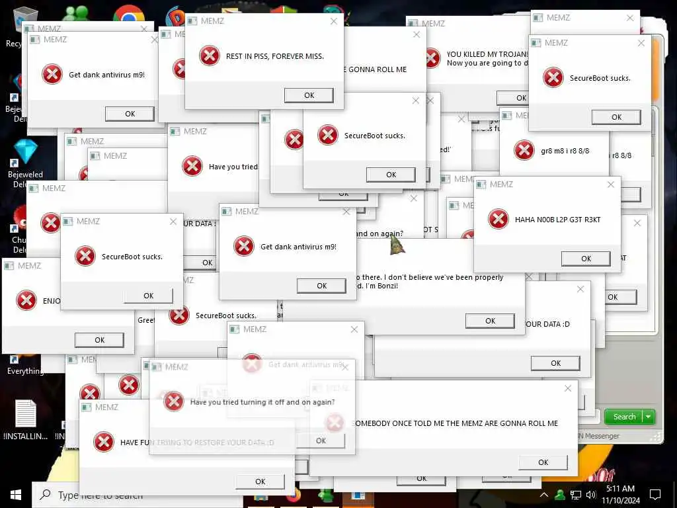The image size is (677, 508).
Task: Open the notification center icon
Action: point(655,495)
